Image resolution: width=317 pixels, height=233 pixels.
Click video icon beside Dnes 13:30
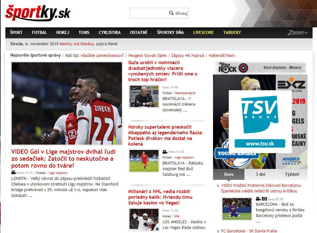[165, 152]
